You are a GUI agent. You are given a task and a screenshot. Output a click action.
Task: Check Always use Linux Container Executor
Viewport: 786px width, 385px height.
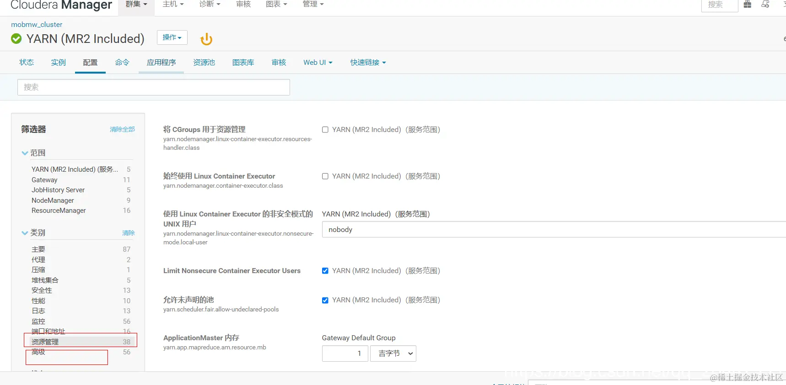click(x=325, y=176)
